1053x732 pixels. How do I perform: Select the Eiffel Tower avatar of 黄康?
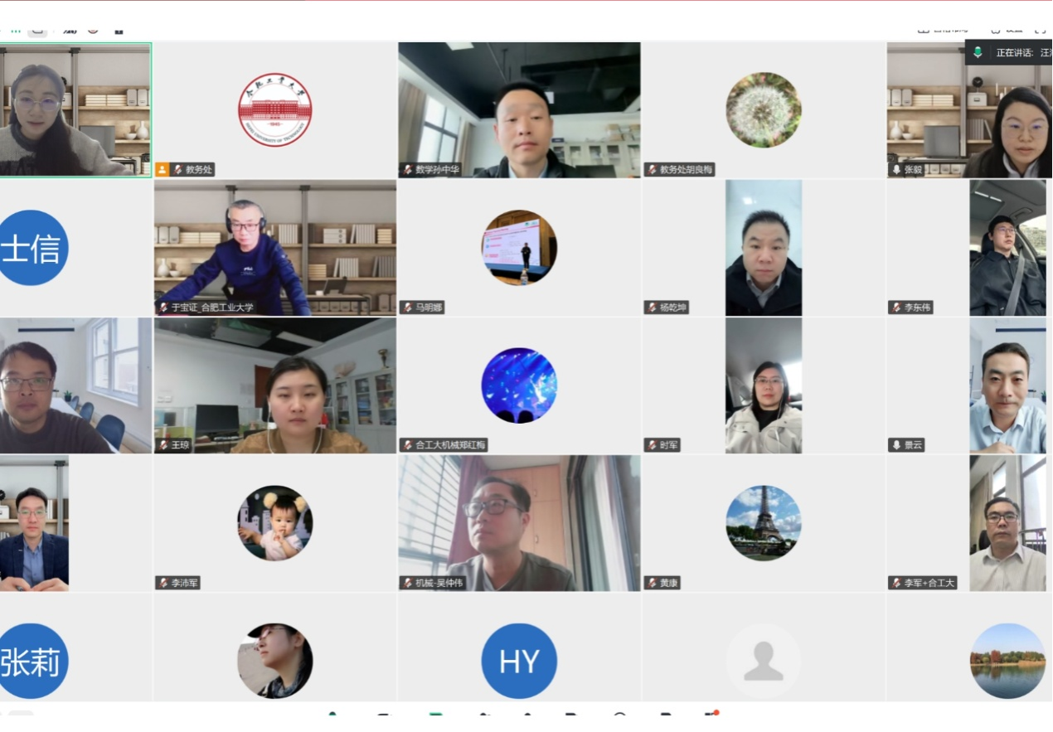pos(763,522)
